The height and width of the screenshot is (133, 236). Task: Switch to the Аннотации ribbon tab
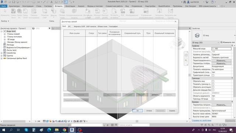click(x=70, y=6)
